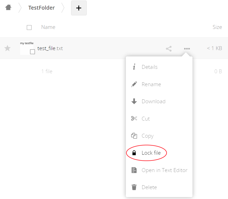The image size is (228, 199).
Task: Click the Rename pencil icon
Action: point(134,84)
